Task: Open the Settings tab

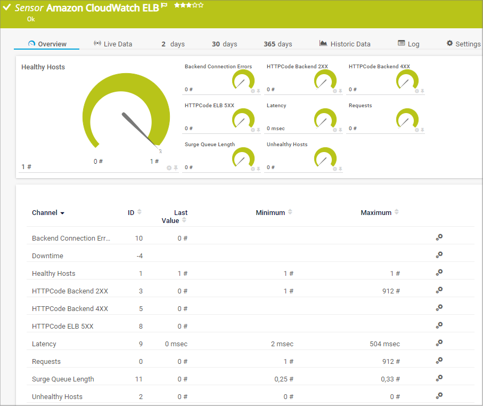Action: pos(463,44)
